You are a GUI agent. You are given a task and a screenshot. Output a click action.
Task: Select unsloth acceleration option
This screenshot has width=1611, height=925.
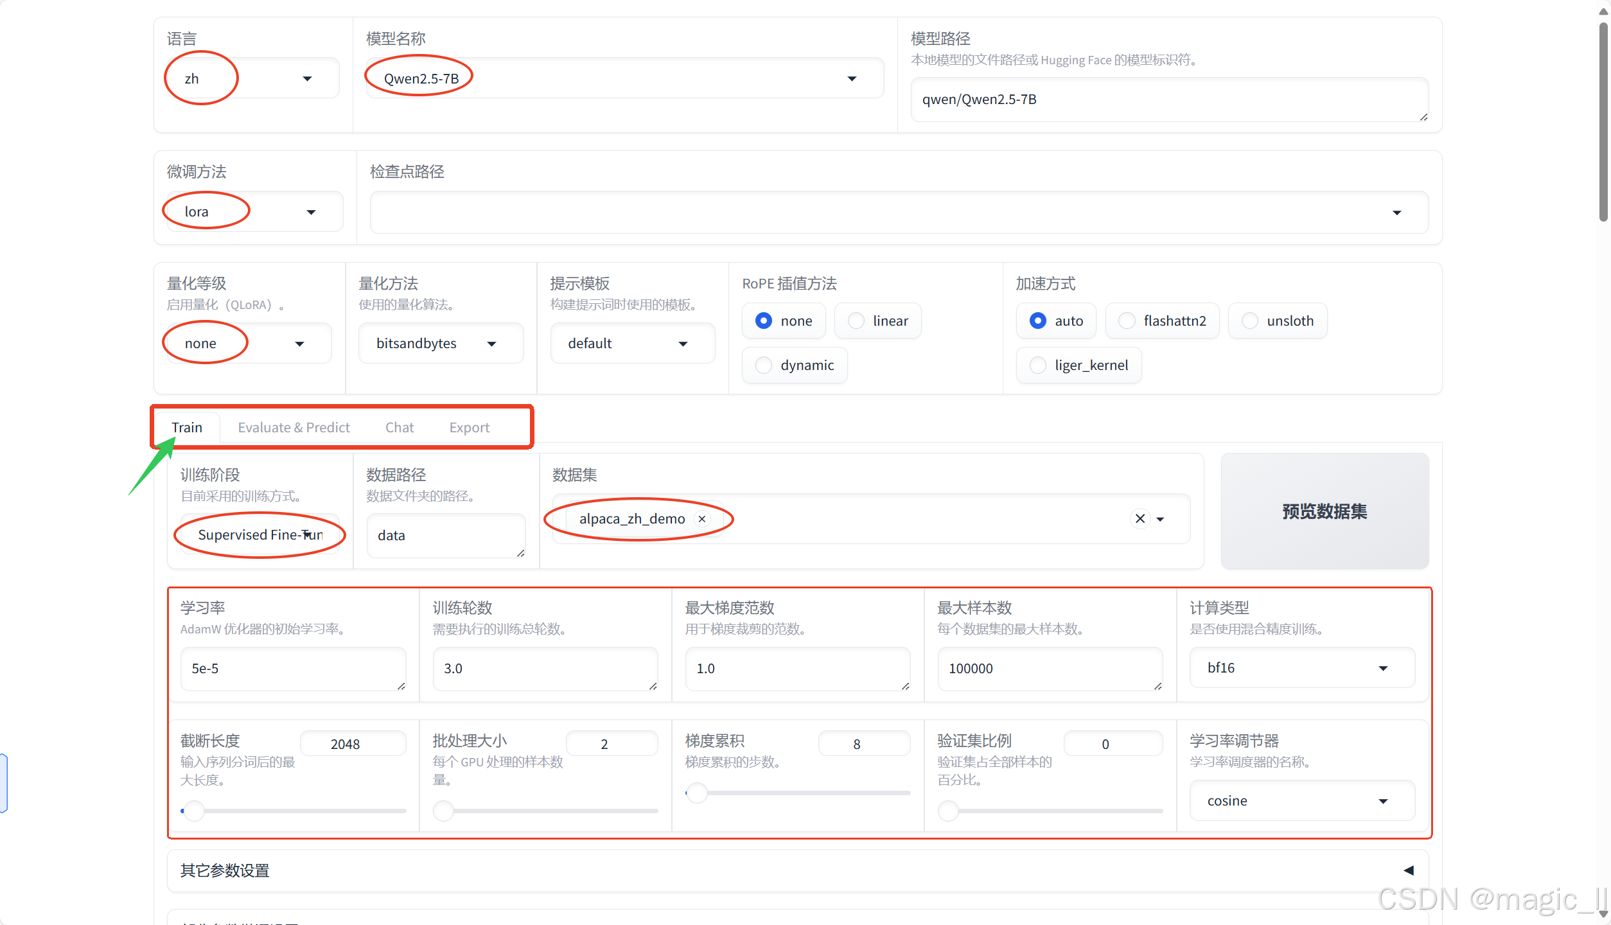coord(1277,321)
